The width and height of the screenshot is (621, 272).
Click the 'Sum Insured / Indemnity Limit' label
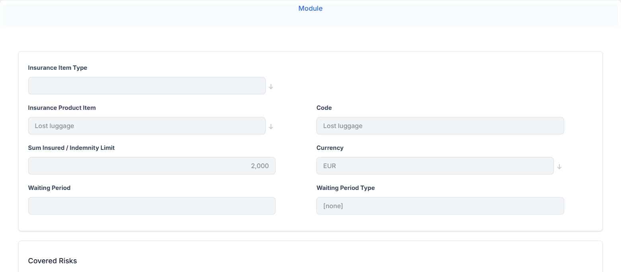(71, 148)
